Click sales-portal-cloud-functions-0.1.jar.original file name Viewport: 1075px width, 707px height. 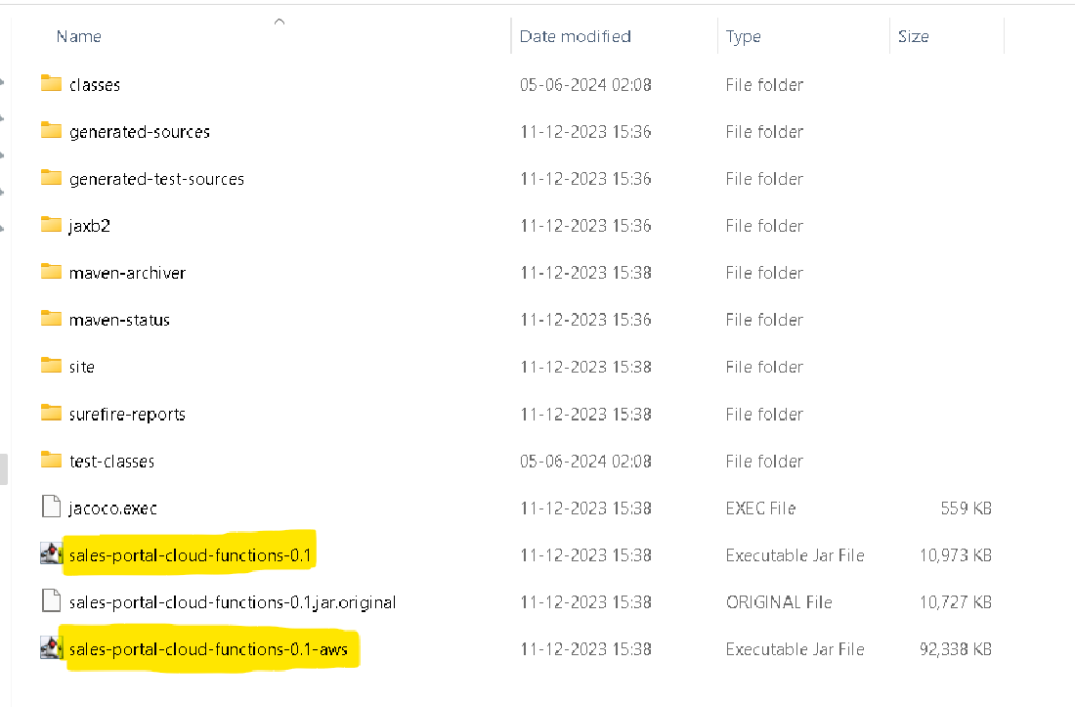[233, 602]
